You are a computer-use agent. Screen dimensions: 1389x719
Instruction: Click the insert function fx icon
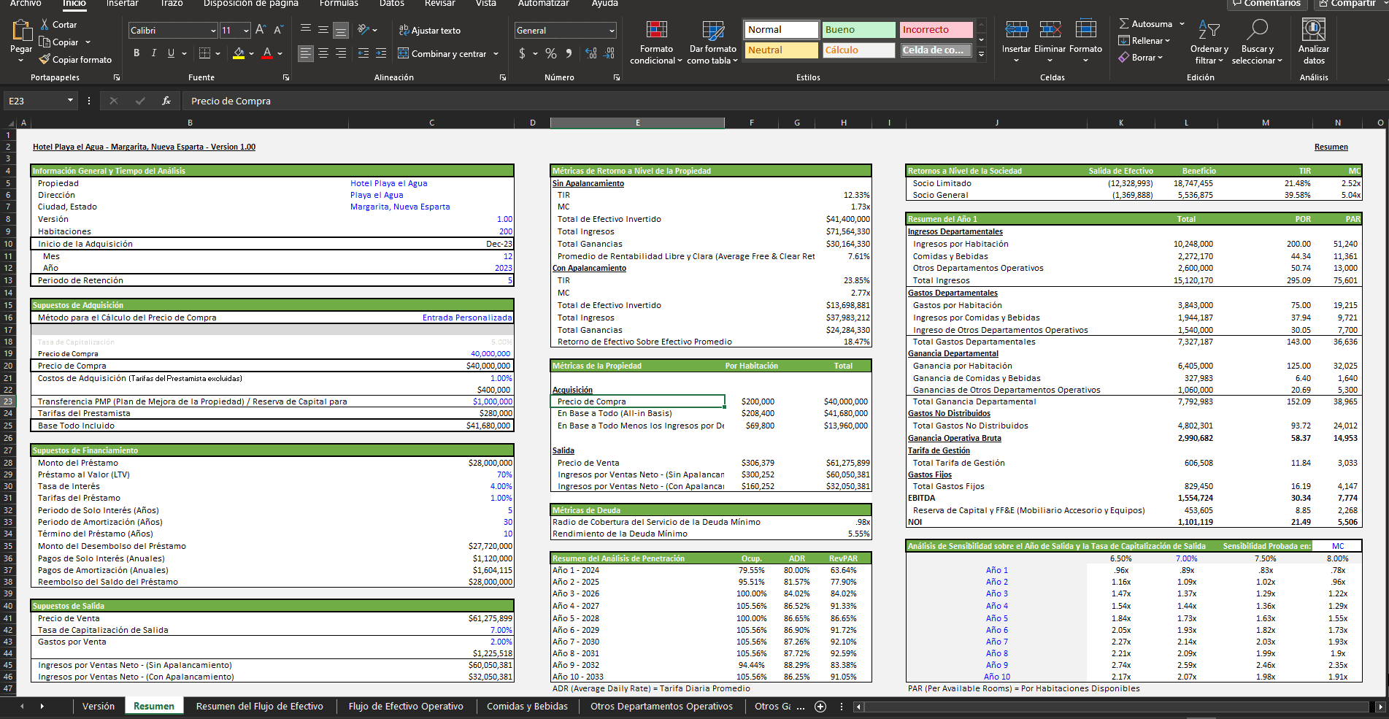166,101
